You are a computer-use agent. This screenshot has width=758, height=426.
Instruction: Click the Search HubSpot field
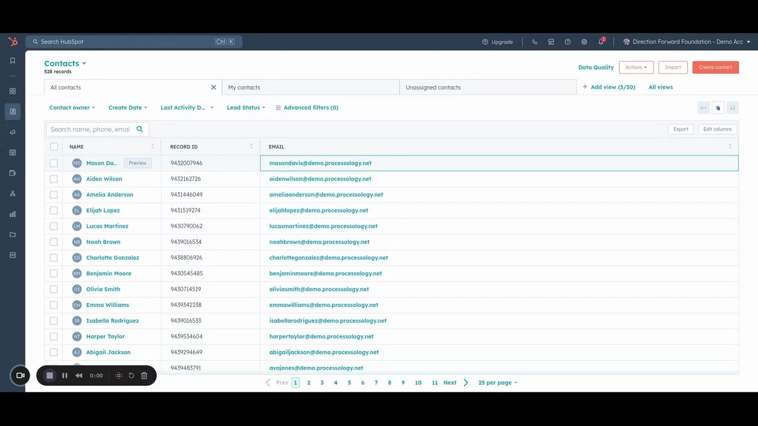(x=134, y=42)
